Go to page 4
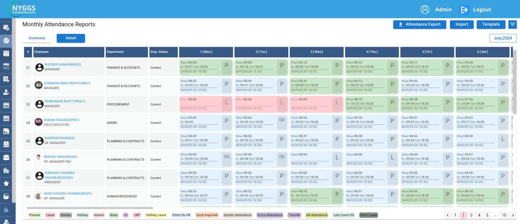 pos(479,215)
